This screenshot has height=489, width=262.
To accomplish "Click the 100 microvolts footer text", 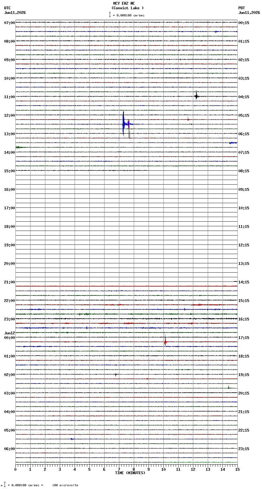I will click(65, 485).
